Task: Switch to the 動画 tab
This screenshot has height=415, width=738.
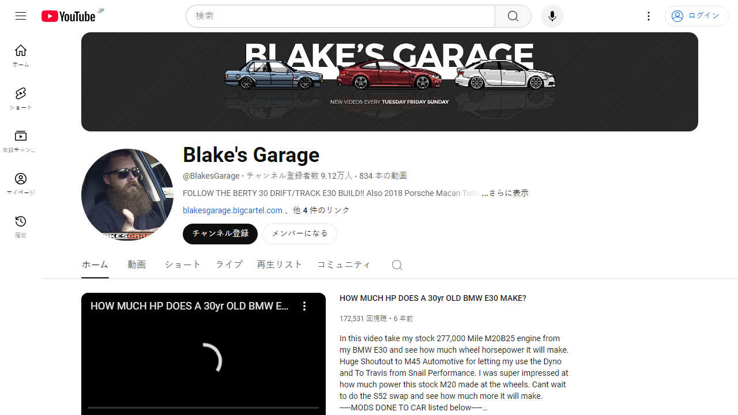Action: coord(137,265)
